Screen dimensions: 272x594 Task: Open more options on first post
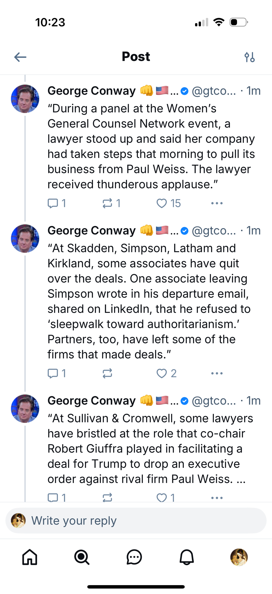click(x=217, y=203)
